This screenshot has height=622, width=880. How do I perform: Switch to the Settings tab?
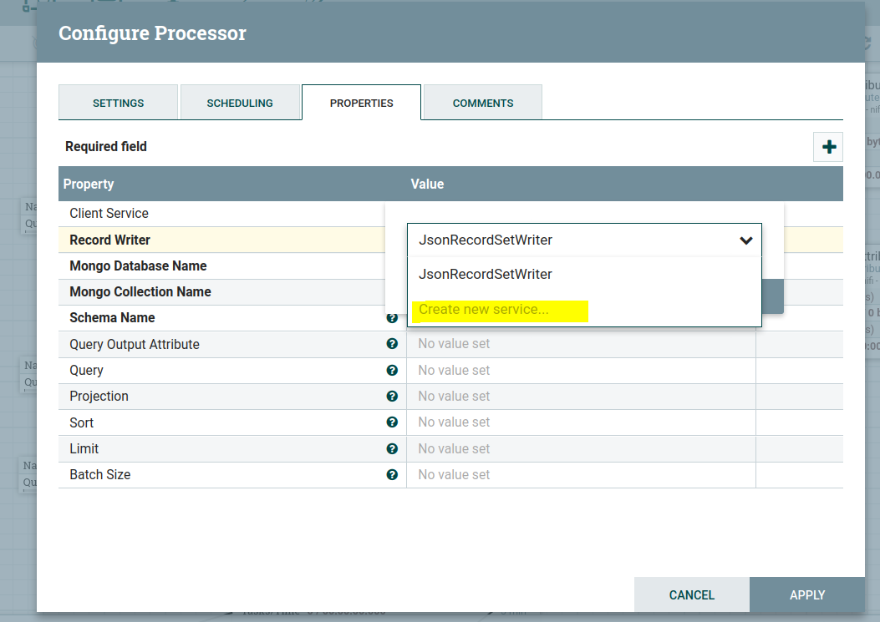pos(118,103)
